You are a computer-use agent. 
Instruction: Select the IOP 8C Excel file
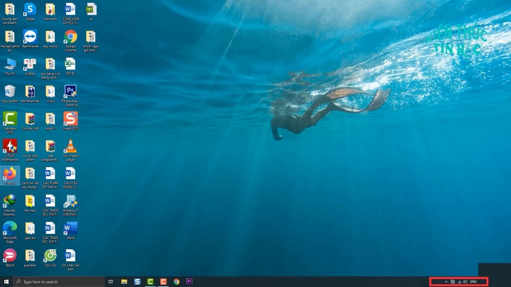(71, 67)
